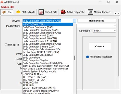Select RF HUB CUSW
The image size is (121, 94).
(48, 83)
